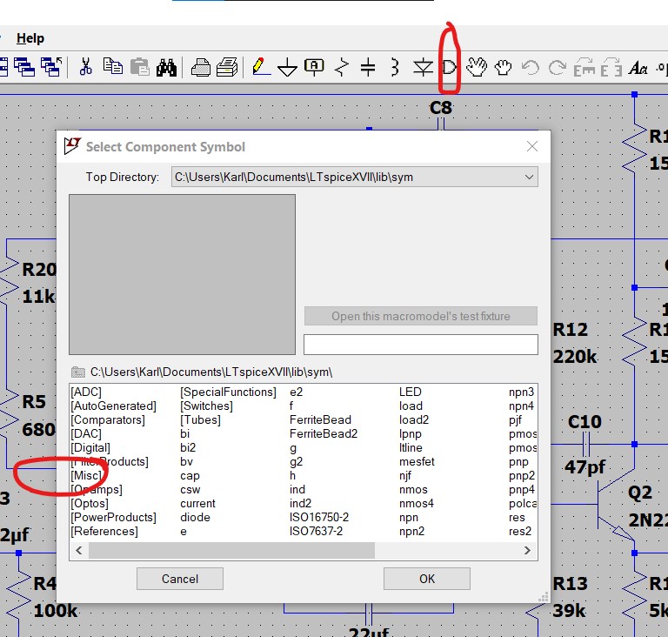668x637 pixels.
Task: Select the Label Net tool
Action: [x=314, y=67]
